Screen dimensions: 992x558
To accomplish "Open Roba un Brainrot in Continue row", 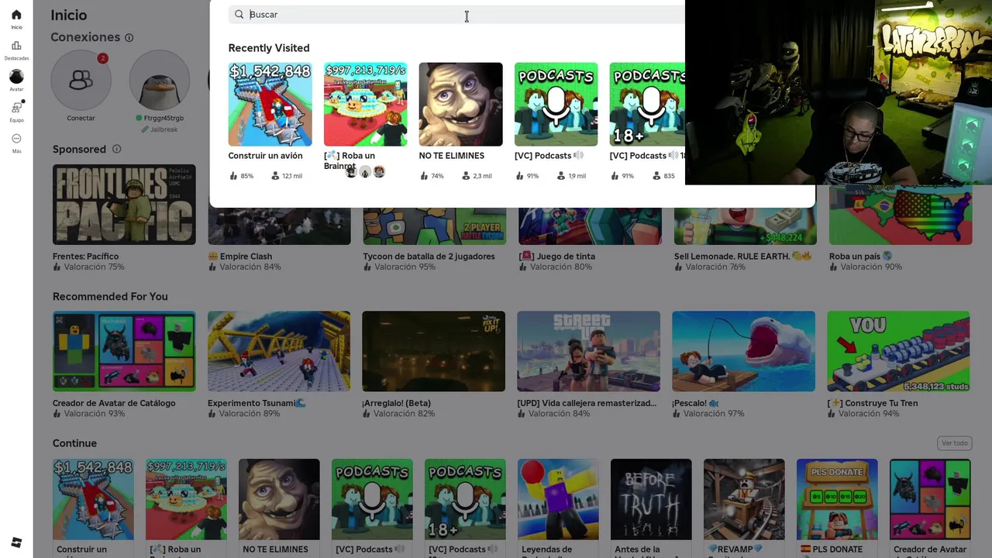I will (x=186, y=499).
